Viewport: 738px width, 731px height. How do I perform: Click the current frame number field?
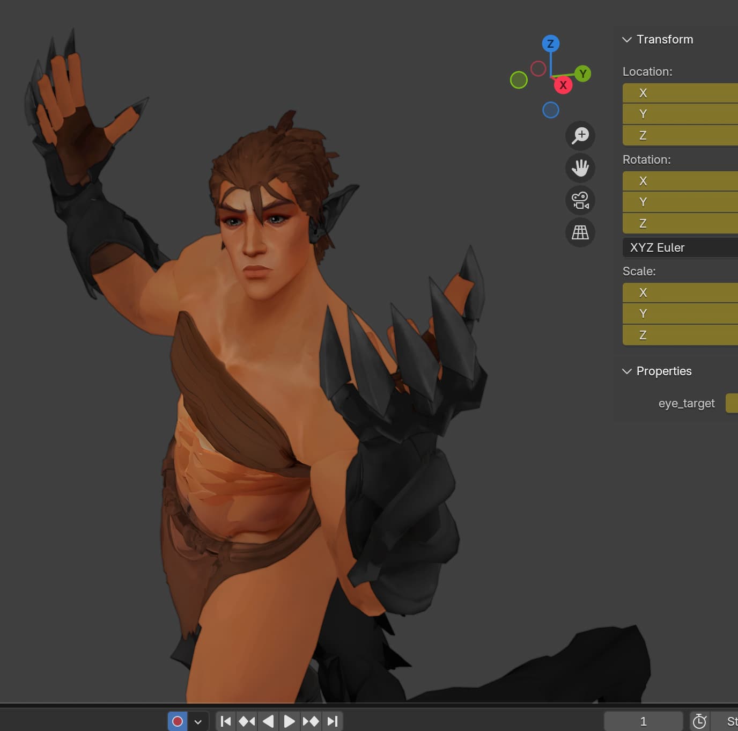point(643,721)
